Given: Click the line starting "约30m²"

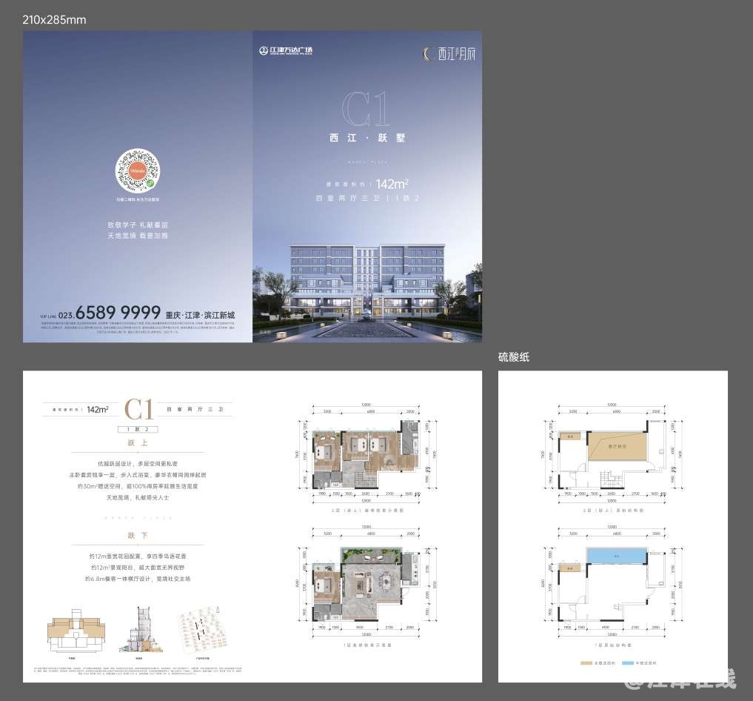Looking at the screenshot, I should 138,486.
